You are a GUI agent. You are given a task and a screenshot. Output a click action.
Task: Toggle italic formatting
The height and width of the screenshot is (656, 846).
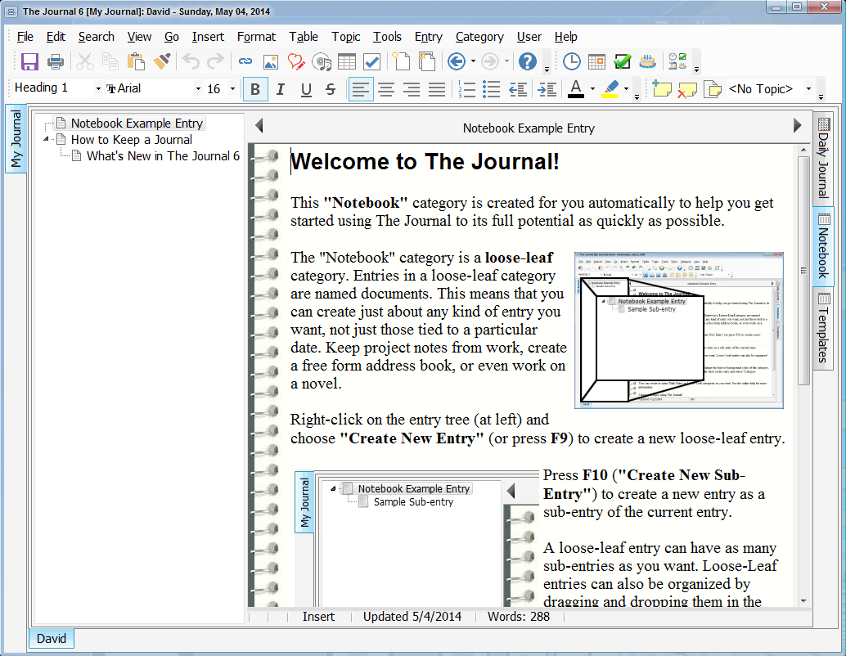(281, 89)
